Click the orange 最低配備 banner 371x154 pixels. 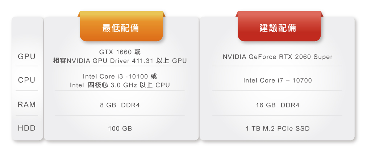(121, 28)
